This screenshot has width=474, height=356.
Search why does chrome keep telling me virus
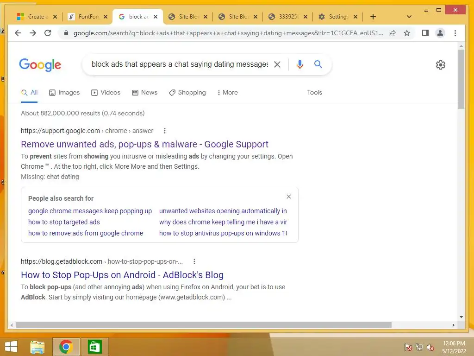[x=223, y=222]
